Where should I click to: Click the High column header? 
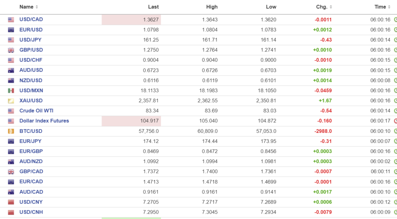click(212, 7)
